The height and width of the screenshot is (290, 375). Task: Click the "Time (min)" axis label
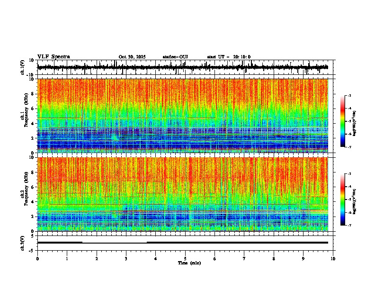[x=189, y=263]
